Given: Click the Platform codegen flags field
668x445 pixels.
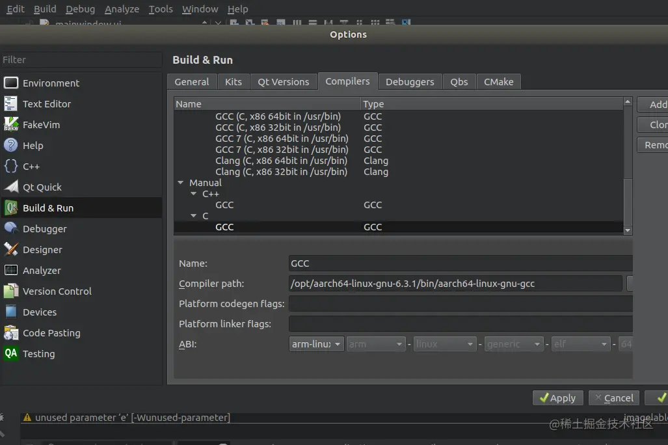Looking at the screenshot, I should (461, 303).
